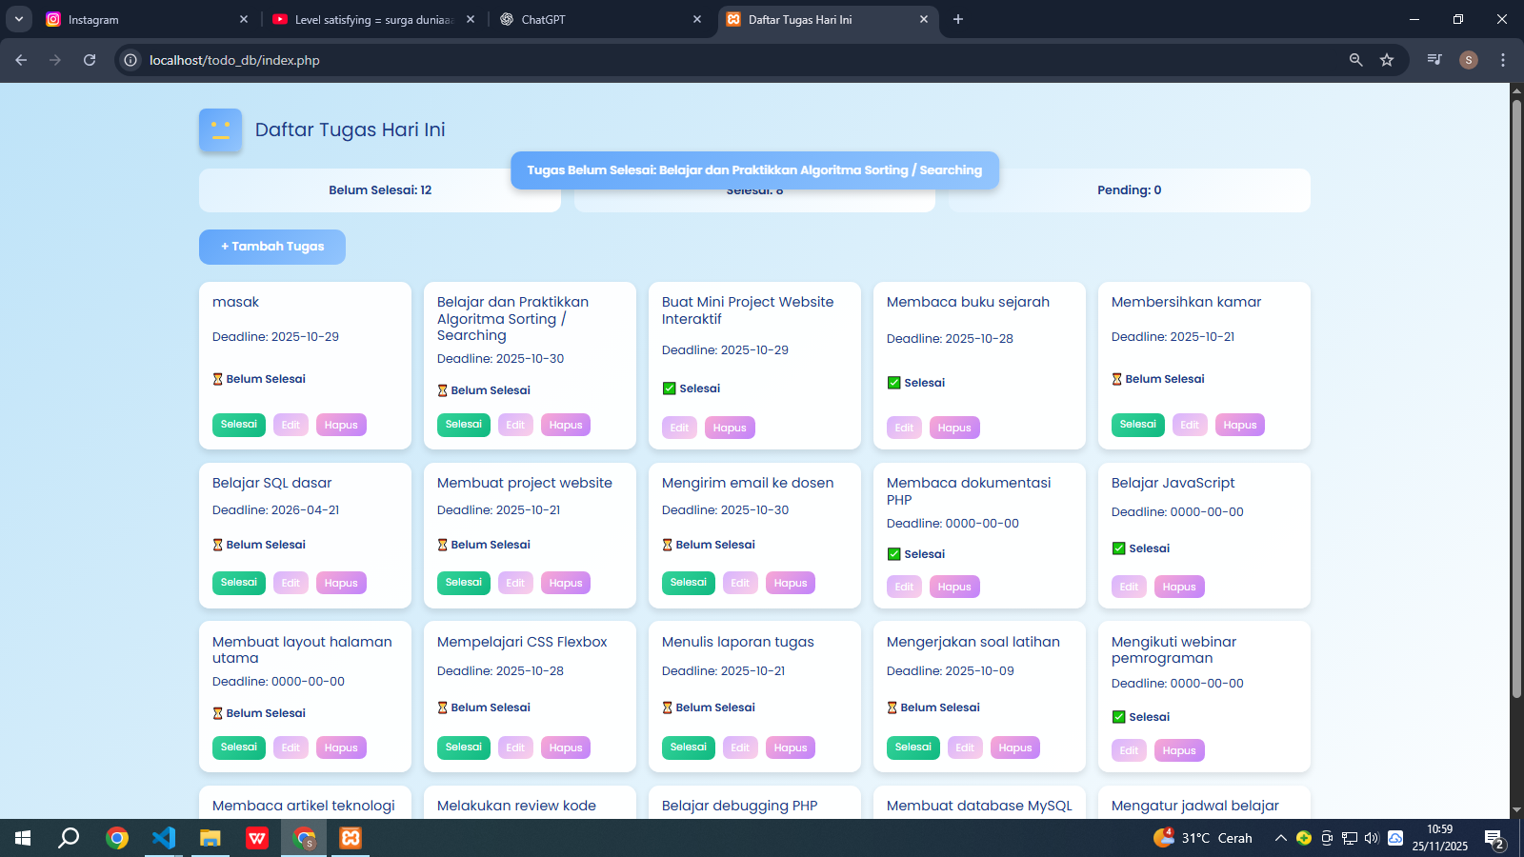Screen dimensions: 1524x857
Task: Mark 'Mempelajari CSS Flexbox' as Selesai
Action: (463, 747)
